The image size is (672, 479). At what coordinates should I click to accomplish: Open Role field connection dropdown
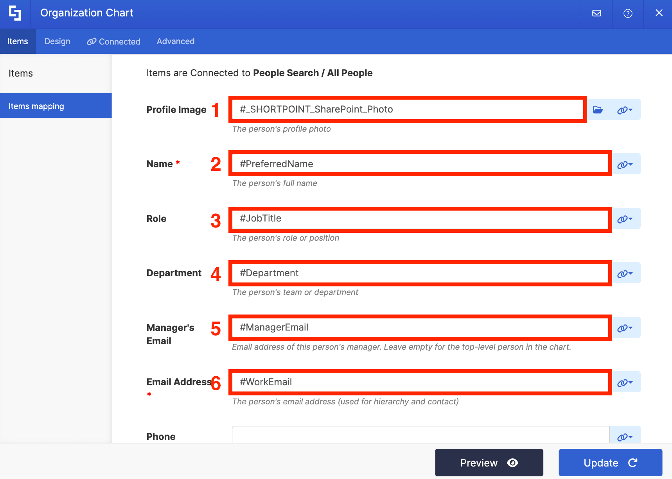coord(625,219)
